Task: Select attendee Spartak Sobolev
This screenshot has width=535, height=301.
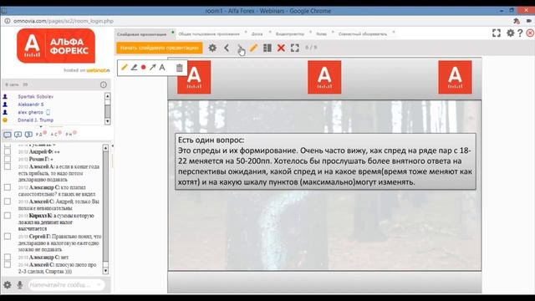Action: pos(35,97)
